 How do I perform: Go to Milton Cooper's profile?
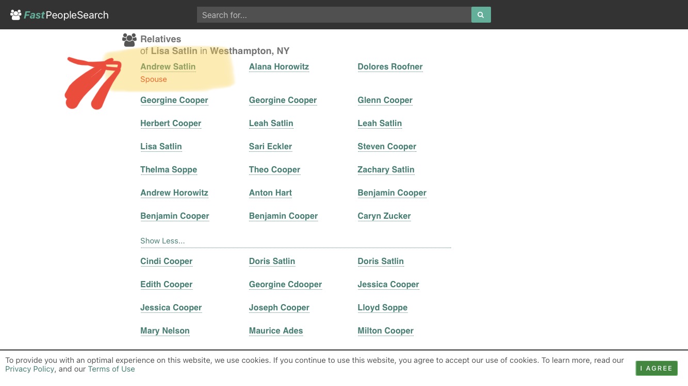point(385,330)
